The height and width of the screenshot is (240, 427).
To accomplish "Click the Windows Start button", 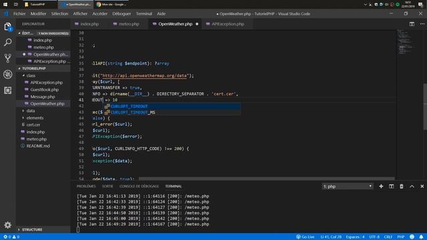I will 5,5.
